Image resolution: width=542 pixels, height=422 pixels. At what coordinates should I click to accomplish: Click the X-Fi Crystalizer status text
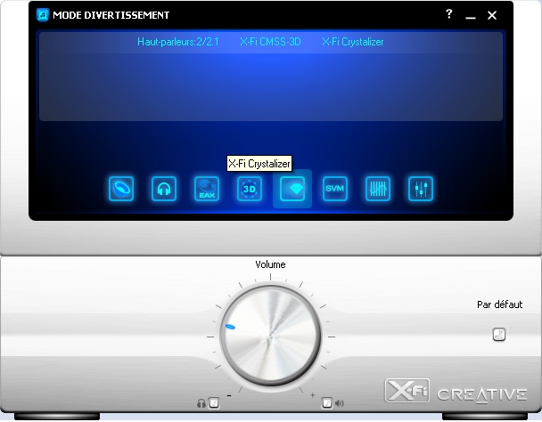coord(353,42)
